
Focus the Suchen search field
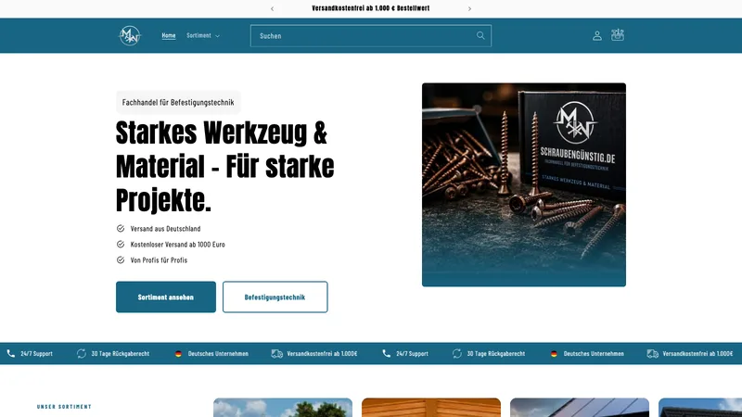(370, 36)
